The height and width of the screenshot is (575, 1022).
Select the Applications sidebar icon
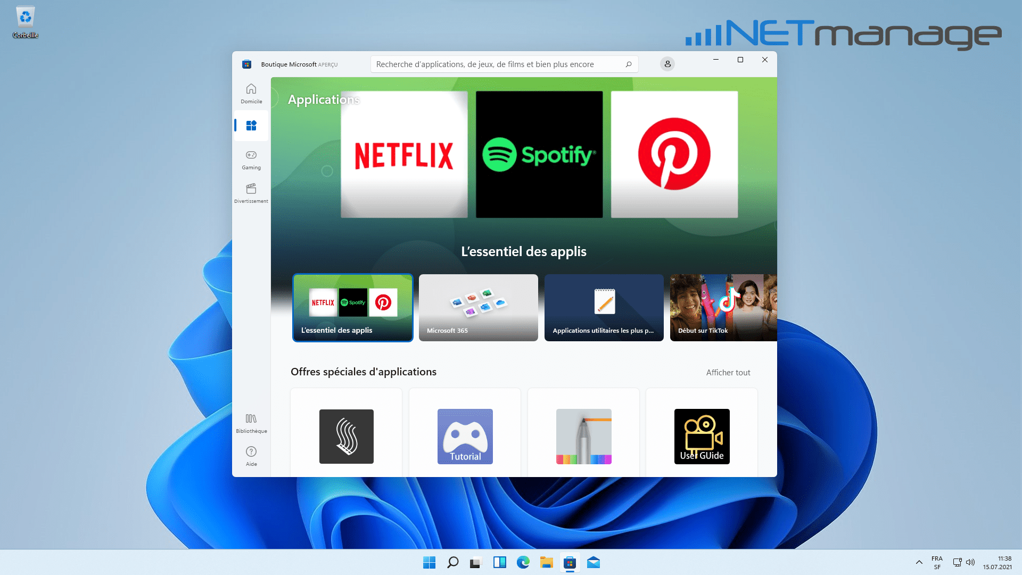[x=251, y=126]
